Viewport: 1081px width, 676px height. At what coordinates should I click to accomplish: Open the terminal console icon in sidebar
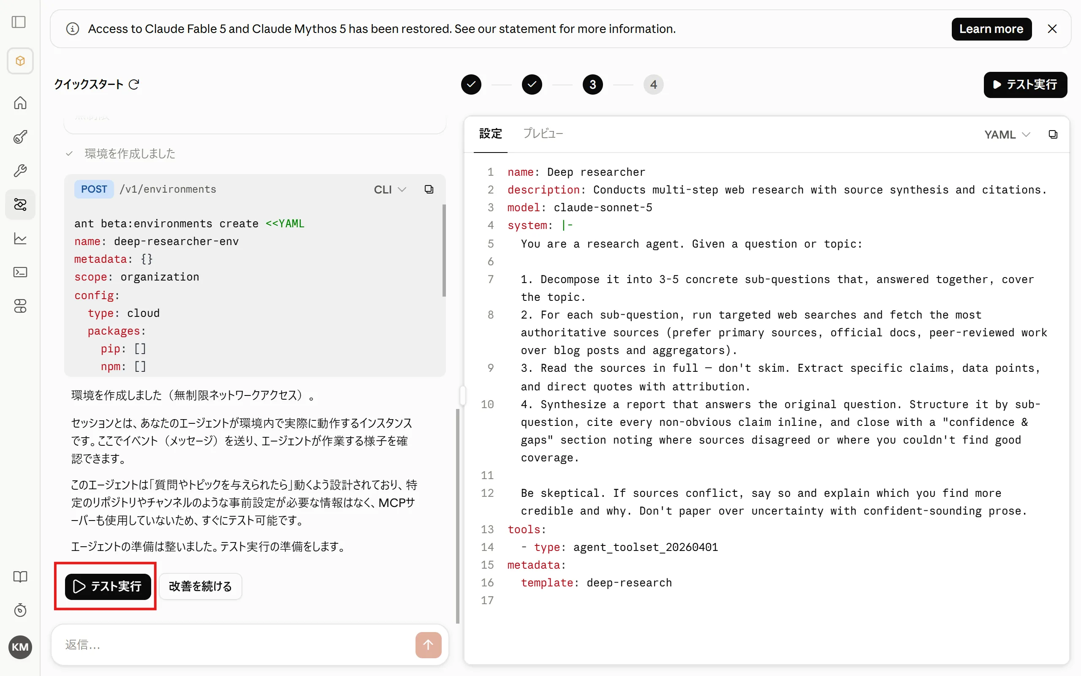(x=20, y=272)
